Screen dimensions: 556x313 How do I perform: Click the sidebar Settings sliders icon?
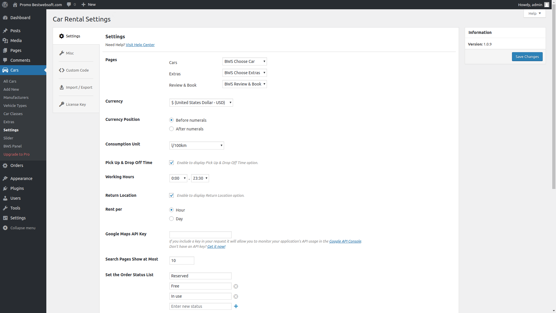tap(5, 218)
